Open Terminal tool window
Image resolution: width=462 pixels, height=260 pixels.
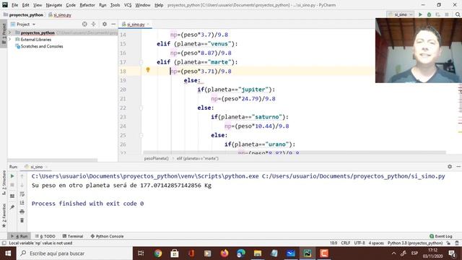(73, 236)
